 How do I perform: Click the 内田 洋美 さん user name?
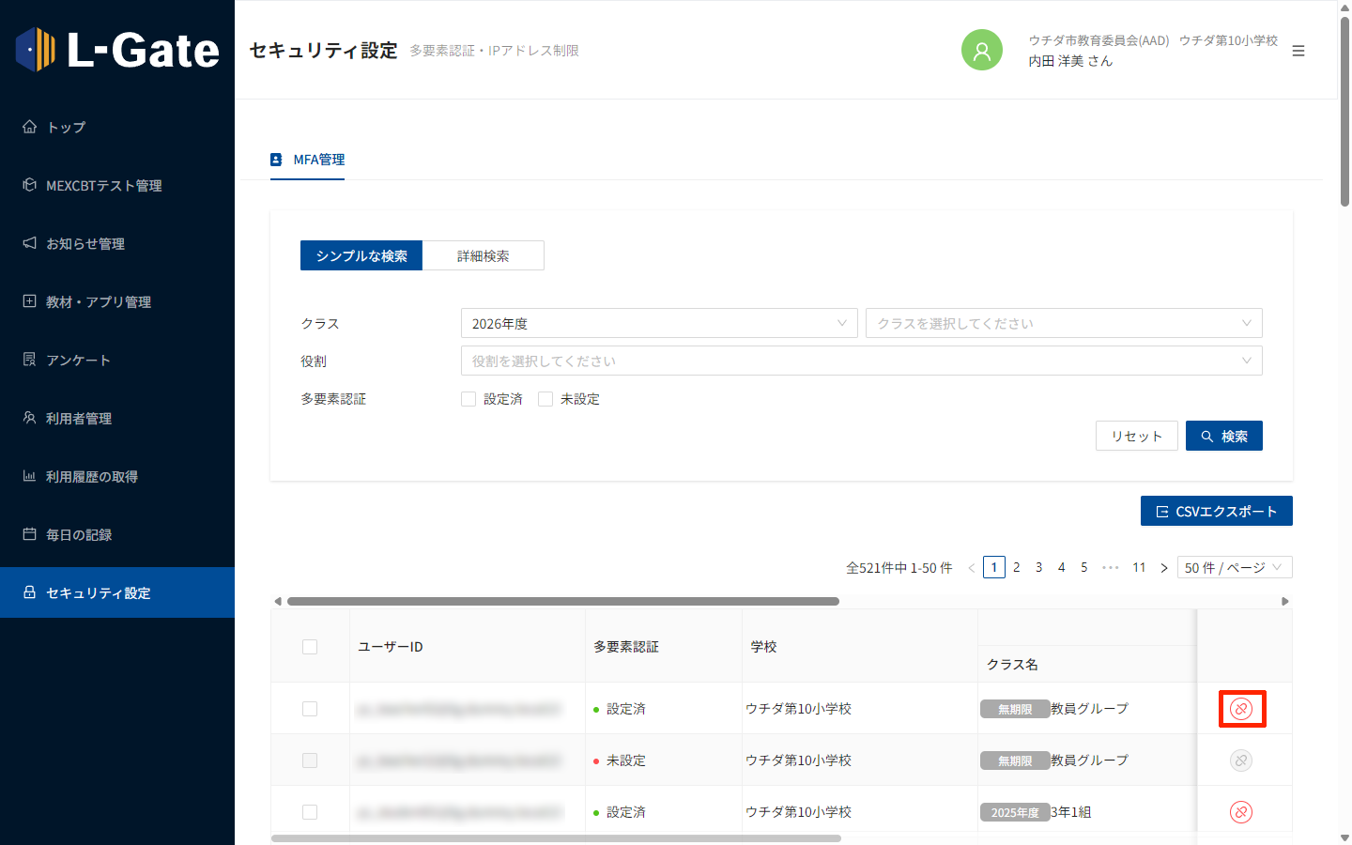(1070, 61)
